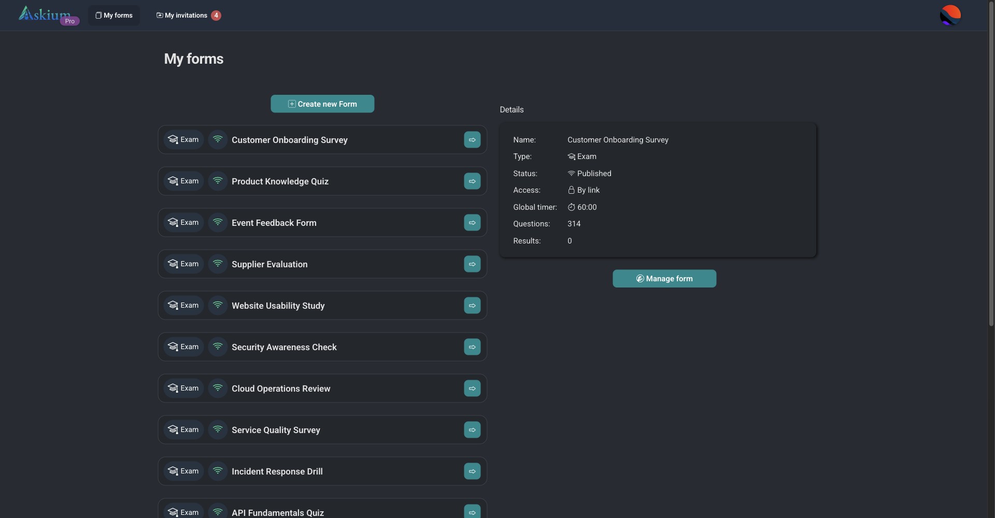The height and width of the screenshot is (518, 995).
Task: Click the Askium Pro logo
Action: click(49, 15)
